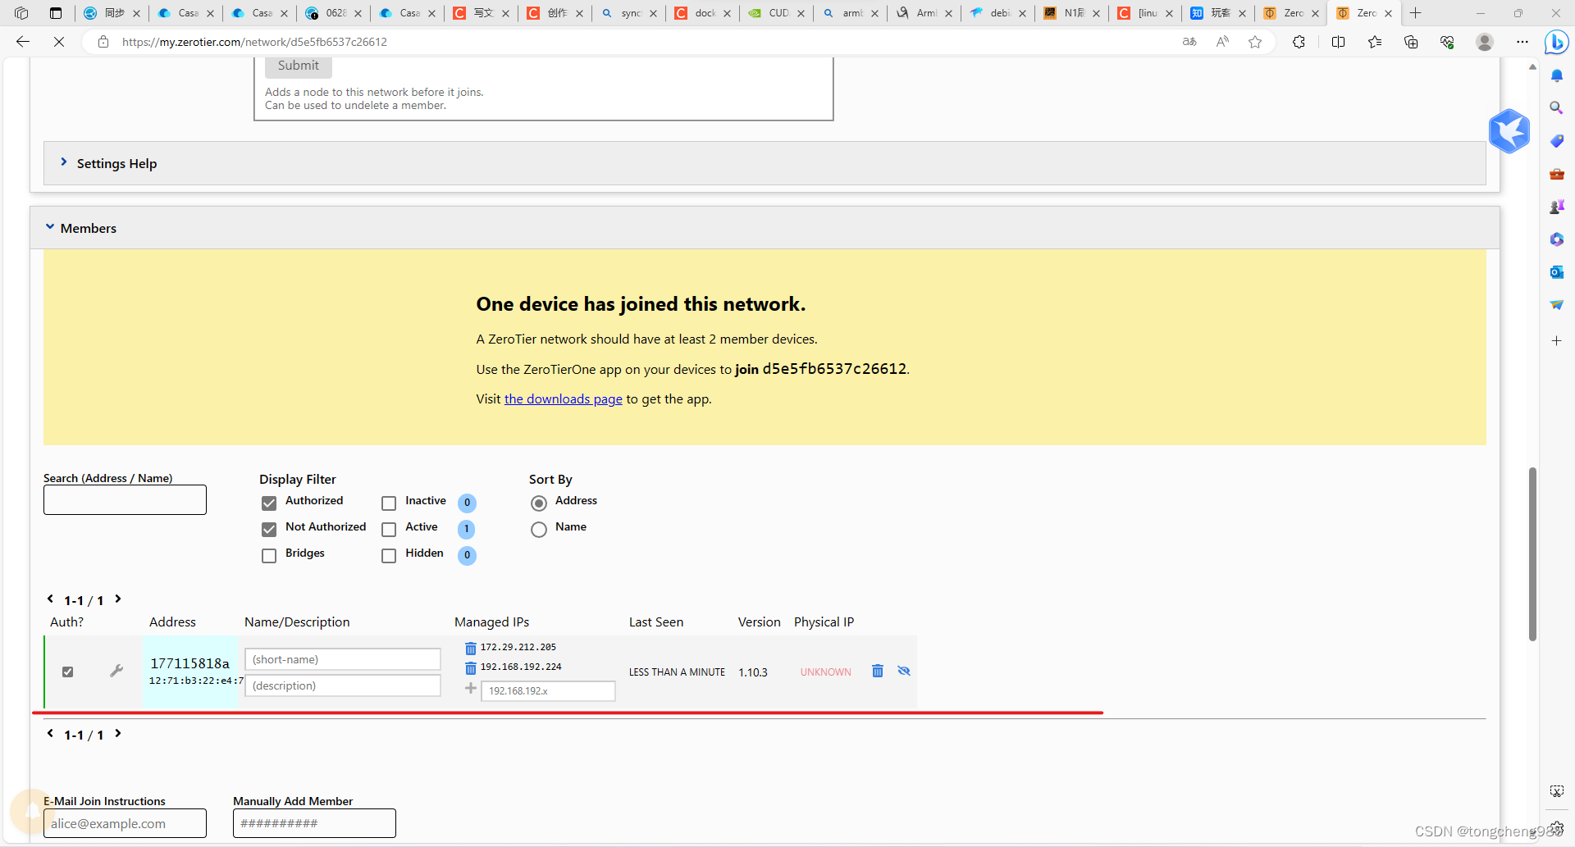Enable the Bridges display filter checkbox
The width and height of the screenshot is (1575, 847).
point(269,555)
